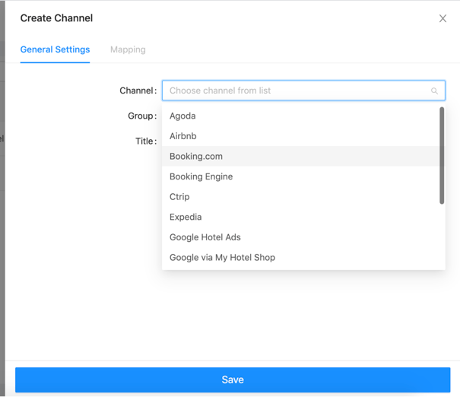Close the Create Channel dialog
460x397 pixels.
[443, 18]
